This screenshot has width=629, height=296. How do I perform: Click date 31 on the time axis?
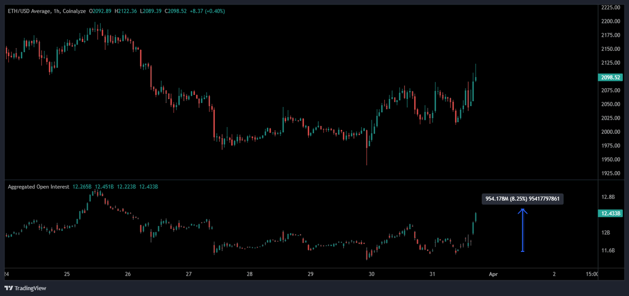(x=432, y=274)
